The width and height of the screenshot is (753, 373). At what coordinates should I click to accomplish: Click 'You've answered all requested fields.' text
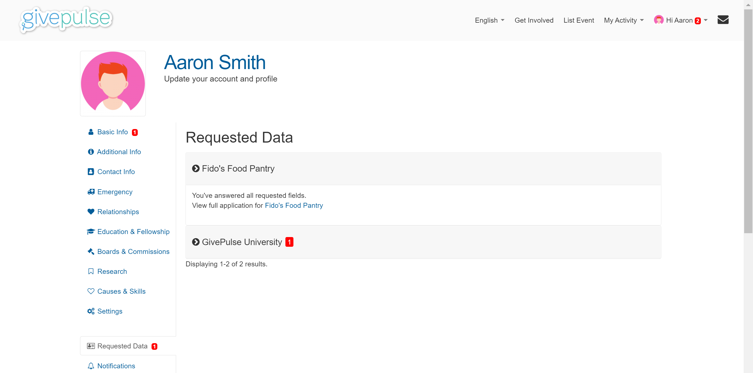click(249, 195)
